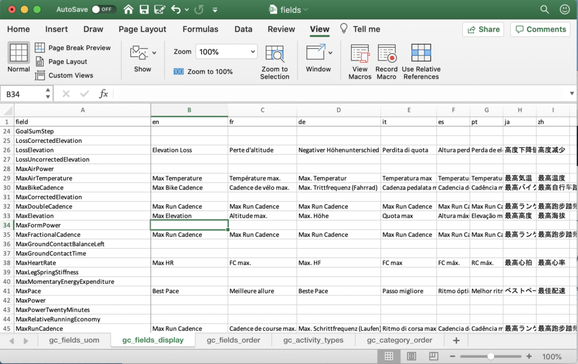Open the Comments button
This screenshot has width=578, height=364.
pos(540,29)
